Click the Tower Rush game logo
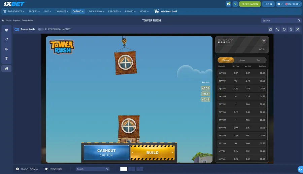This screenshot has height=174, width=303. (x=62, y=47)
